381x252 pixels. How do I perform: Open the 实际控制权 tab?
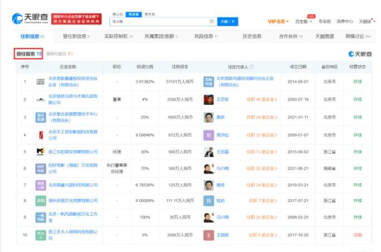[x=118, y=36]
